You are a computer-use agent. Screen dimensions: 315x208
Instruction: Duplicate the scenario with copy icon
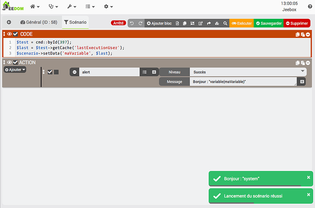(x=184, y=23)
